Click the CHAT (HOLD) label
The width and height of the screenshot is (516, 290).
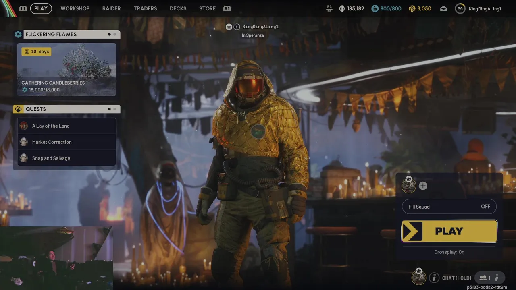457,278
